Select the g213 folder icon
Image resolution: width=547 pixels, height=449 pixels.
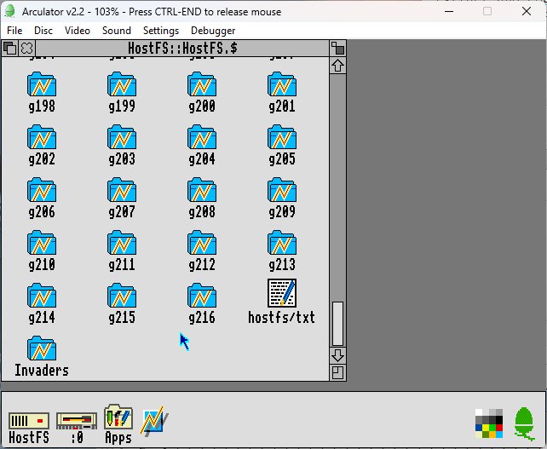(282, 243)
